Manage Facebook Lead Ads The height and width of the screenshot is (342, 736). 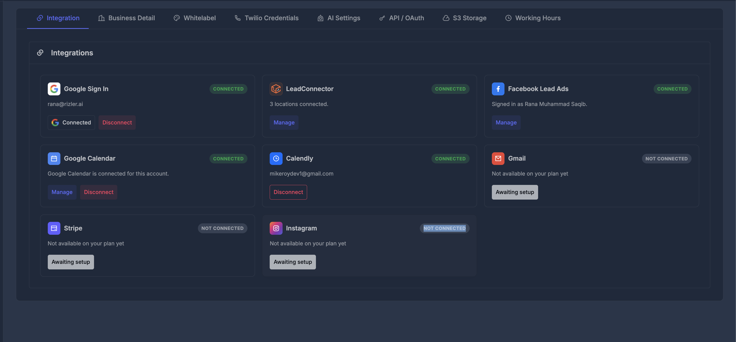506,122
